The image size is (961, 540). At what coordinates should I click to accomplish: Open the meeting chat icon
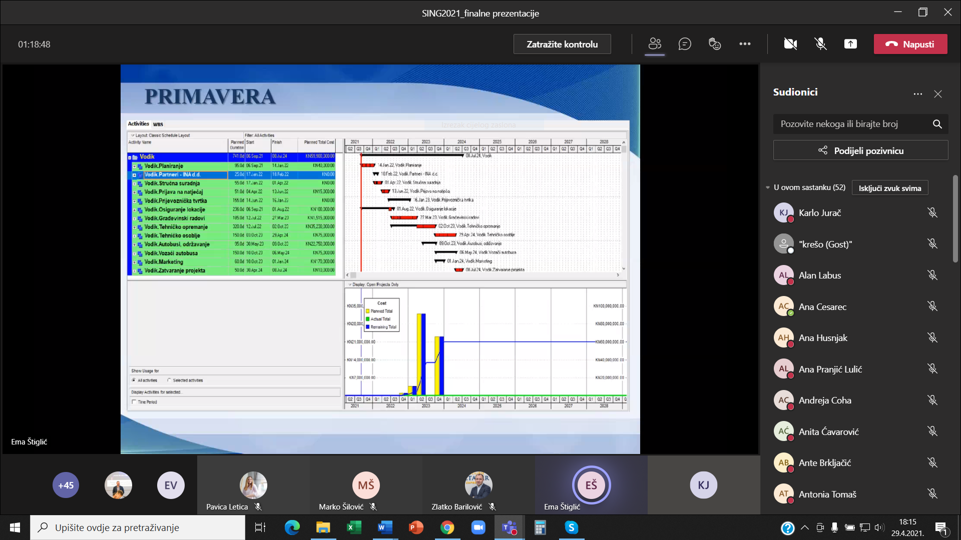[685, 44]
